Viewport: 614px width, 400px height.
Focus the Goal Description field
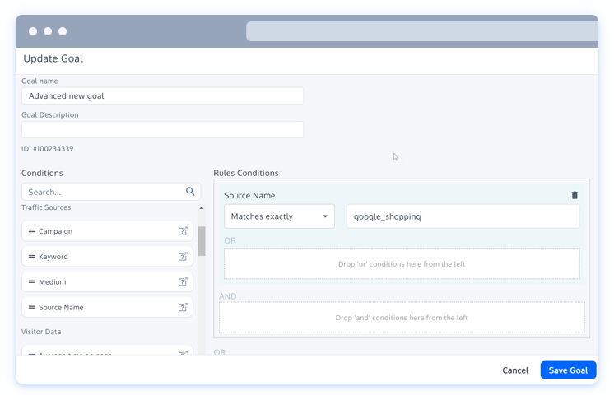pos(162,130)
